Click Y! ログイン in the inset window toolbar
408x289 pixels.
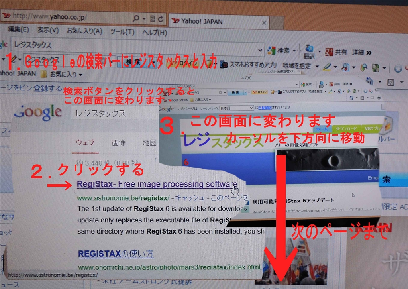(260, 92)
